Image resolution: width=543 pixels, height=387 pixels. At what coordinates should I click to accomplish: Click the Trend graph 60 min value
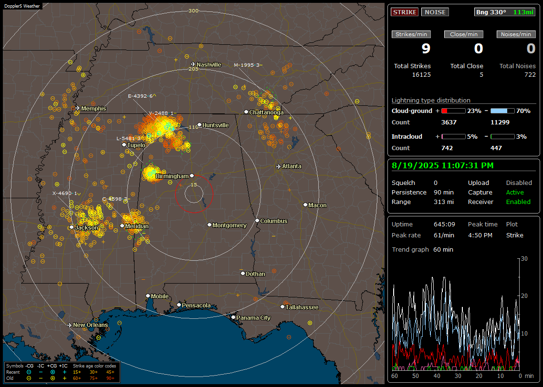tap(443, 250)
